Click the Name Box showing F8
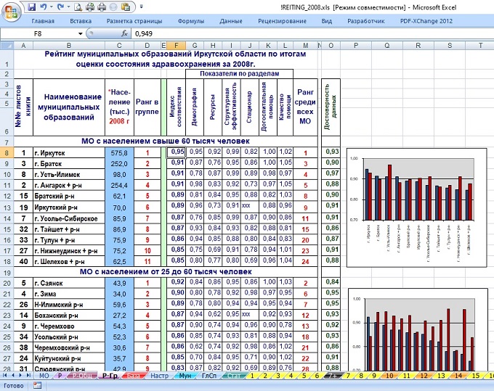This screenshot has height=391, width=494. click(x=38, y=33)
